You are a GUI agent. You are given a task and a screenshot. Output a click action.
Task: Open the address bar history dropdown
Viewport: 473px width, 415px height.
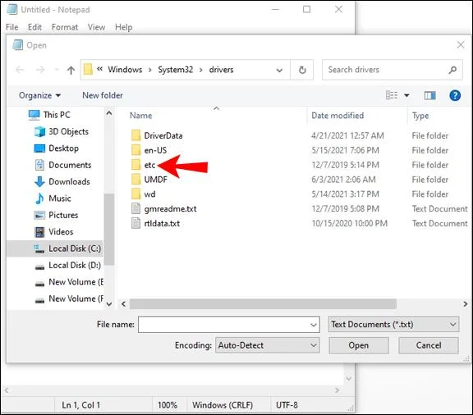pyautogui.click(x=279, y=71)
